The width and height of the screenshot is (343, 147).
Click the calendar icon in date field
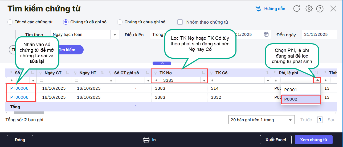point(266,34)
